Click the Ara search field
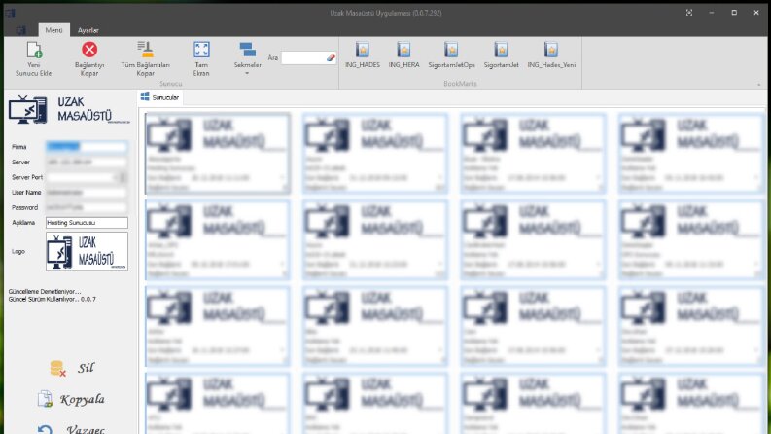This screenshot has width=771, height=434. pos(304,58)
